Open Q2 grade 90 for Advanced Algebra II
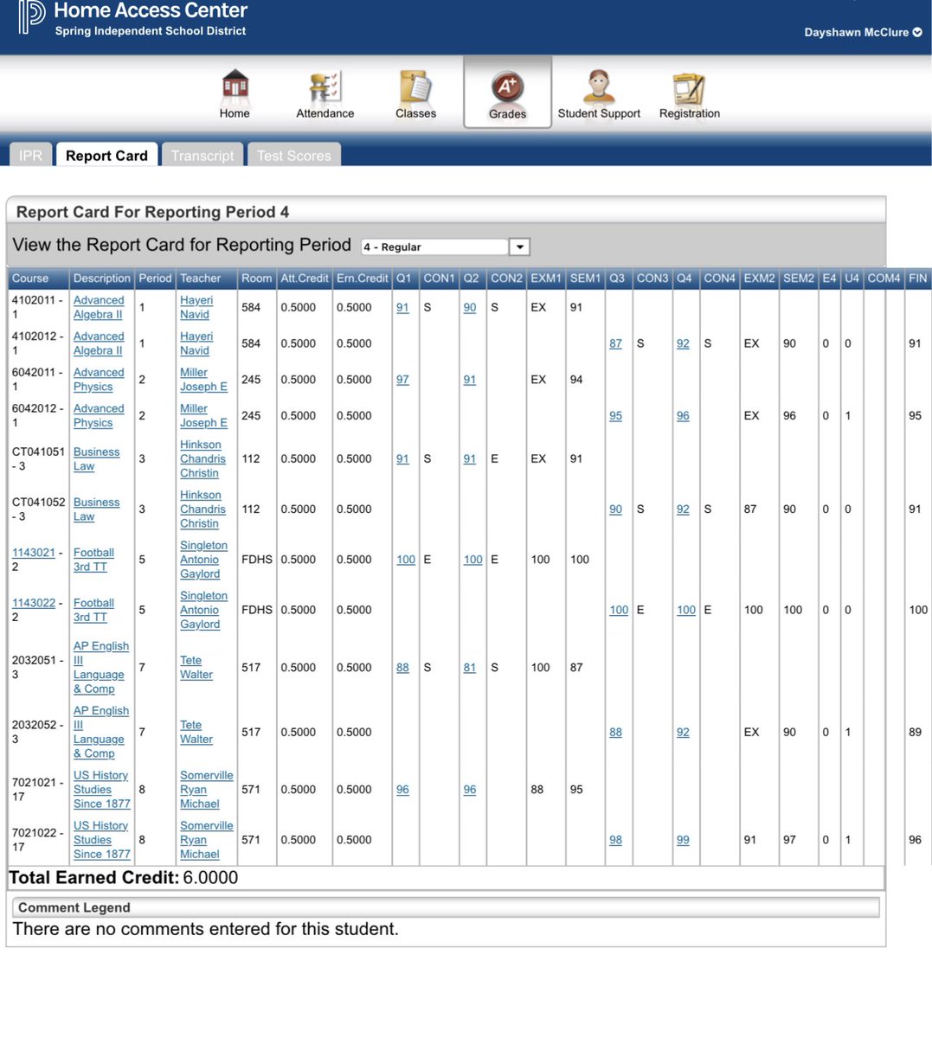This screenshot has width=932, height=1038. pos(470,307)
